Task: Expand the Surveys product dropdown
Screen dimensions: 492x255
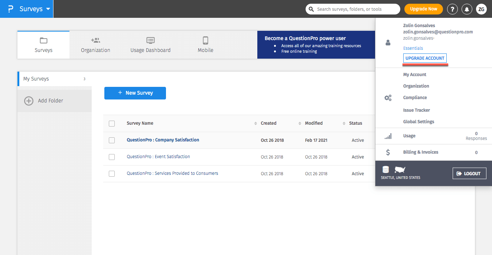Action: point(48,9)
